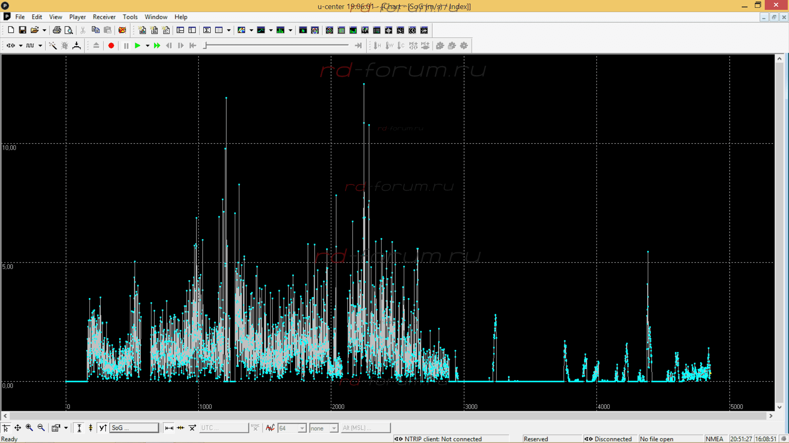This screenshot has width=789, height=443.
Task: Click the zoom out magnifier icon
Action: pos(41,428)
